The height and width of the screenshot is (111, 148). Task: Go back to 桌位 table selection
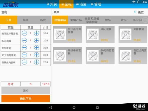point(139,12)
